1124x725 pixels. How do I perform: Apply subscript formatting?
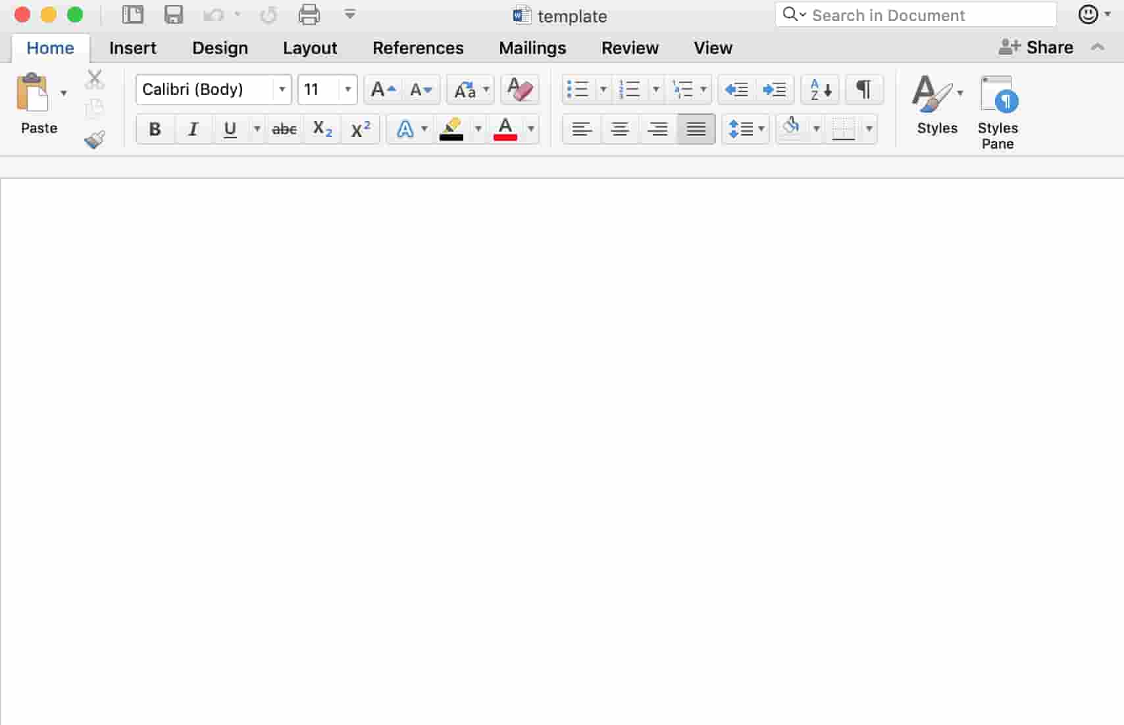(x=322, y=129)
